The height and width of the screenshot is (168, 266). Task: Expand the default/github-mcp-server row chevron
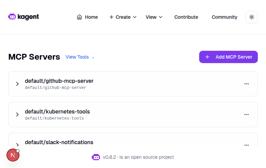pyautogui.click(x=17, y=84)
